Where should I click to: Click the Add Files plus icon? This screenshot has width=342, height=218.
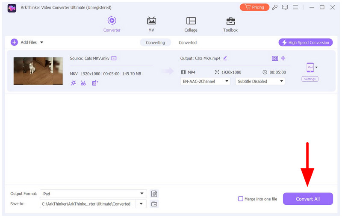tap(14, 42)
